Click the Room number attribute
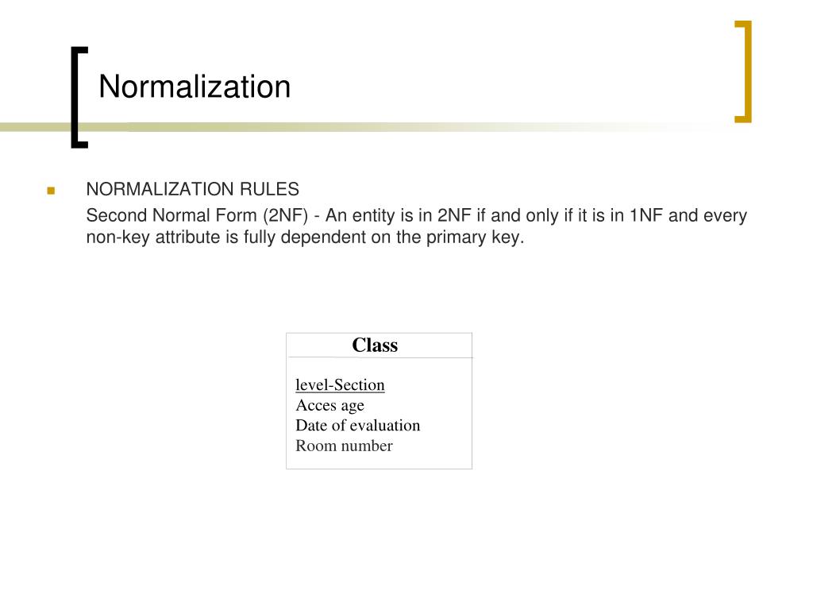This screenshot has width=813, height=610. coord(344,446)
